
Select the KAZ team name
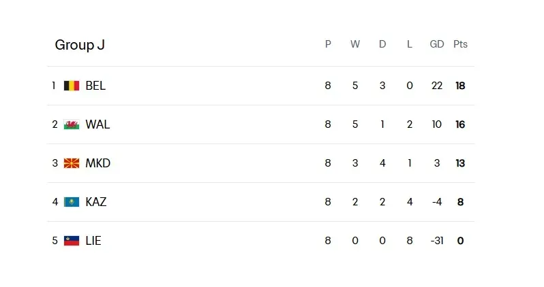pos(96,202)
